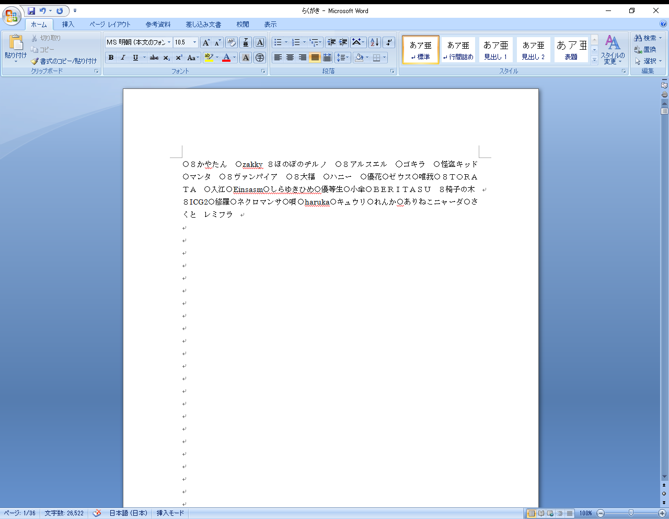The height and width of the screenshot is (519, 669).
Task: Expand the styles gallery More arrow
Action: coord(594,61)
